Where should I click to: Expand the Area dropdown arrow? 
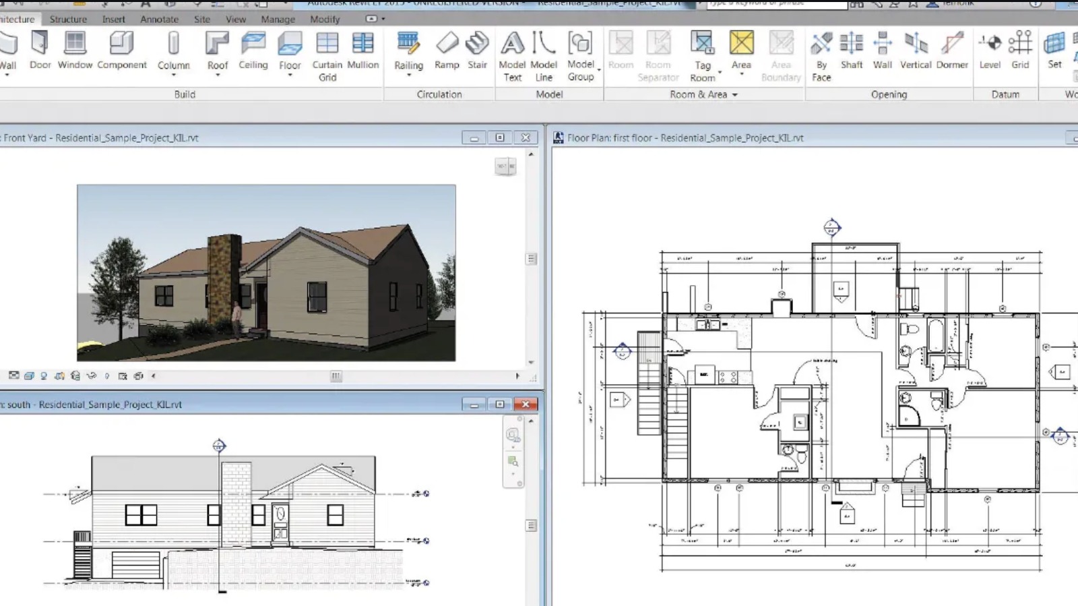click(x=741, y=74)
